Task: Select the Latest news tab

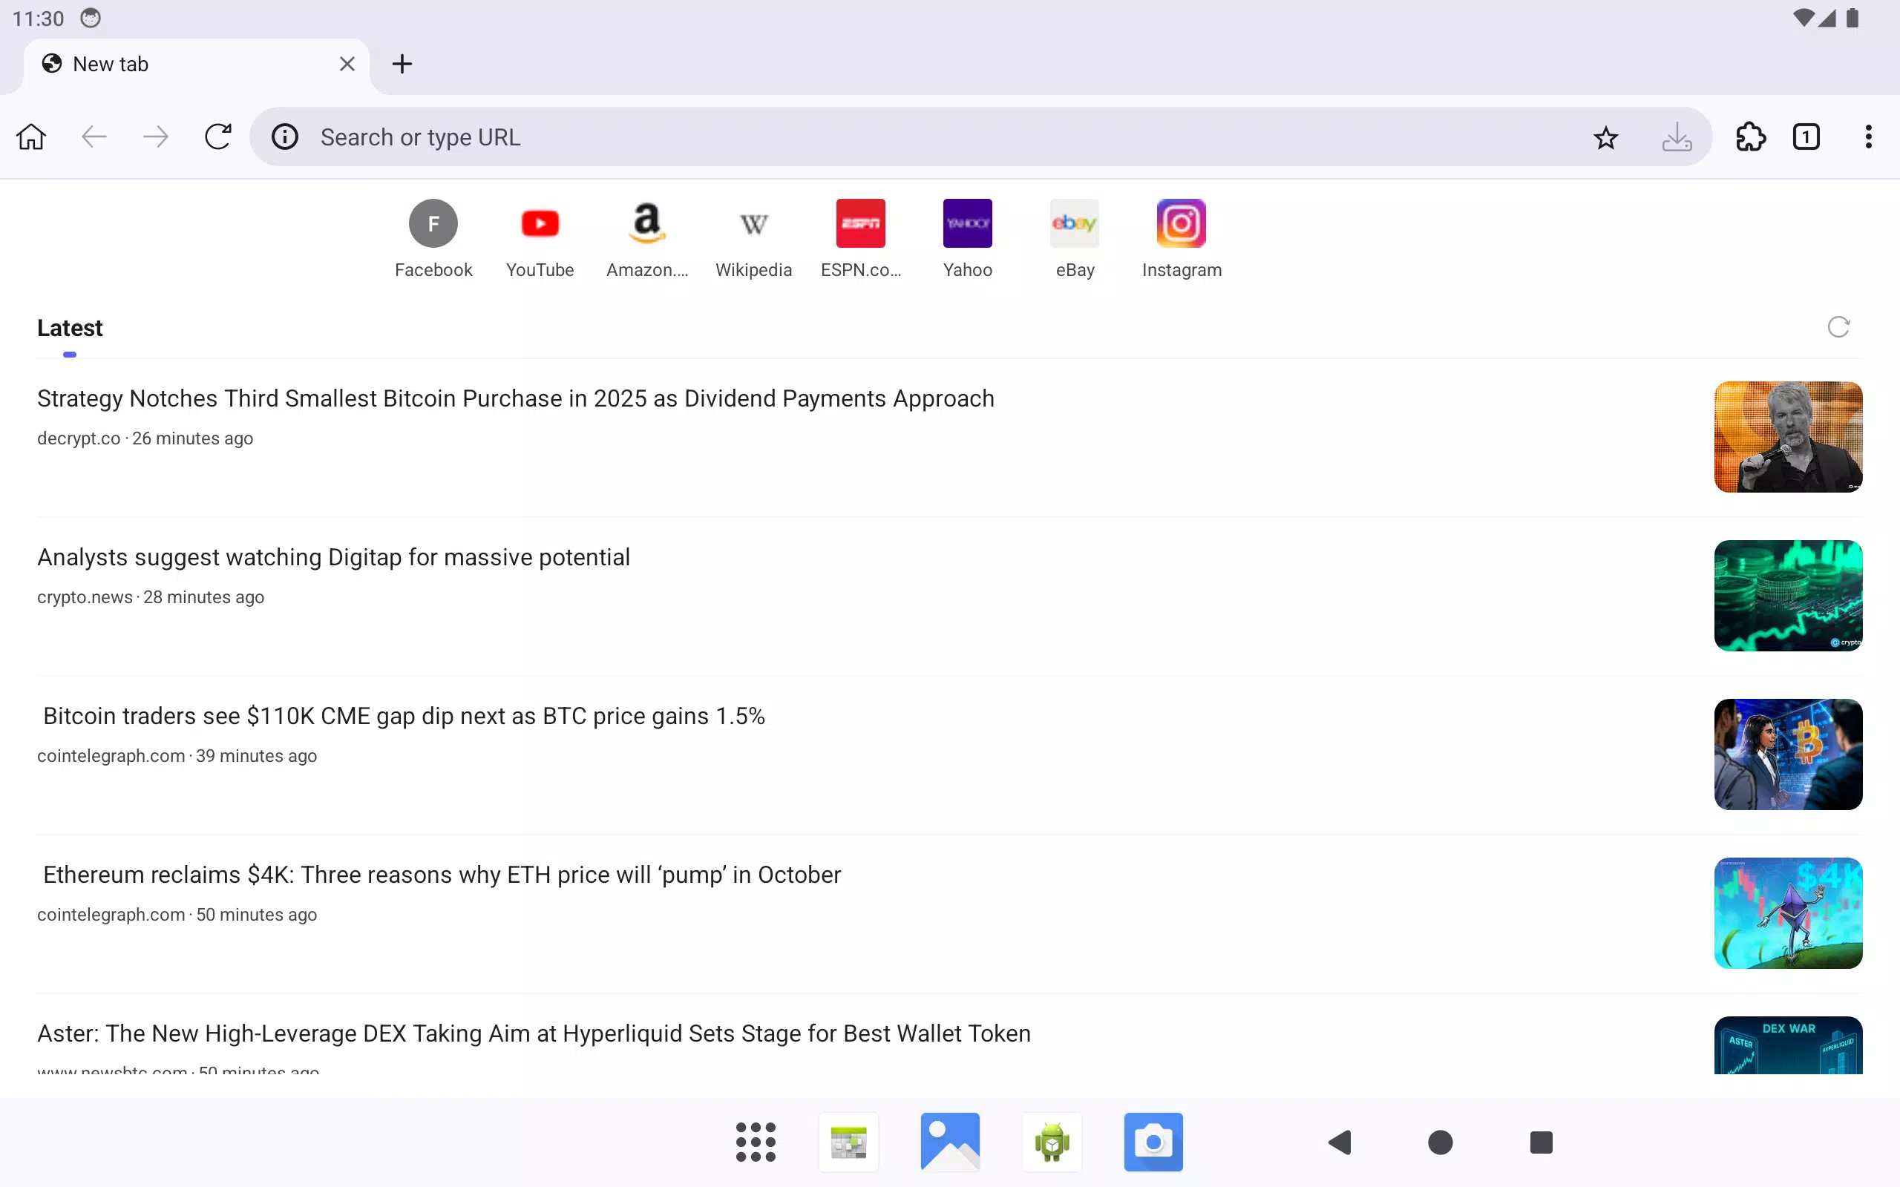Action: (x=70, y=328)
